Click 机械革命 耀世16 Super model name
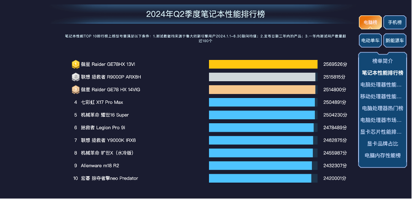The image size is (412, 199). click(105, 115)
